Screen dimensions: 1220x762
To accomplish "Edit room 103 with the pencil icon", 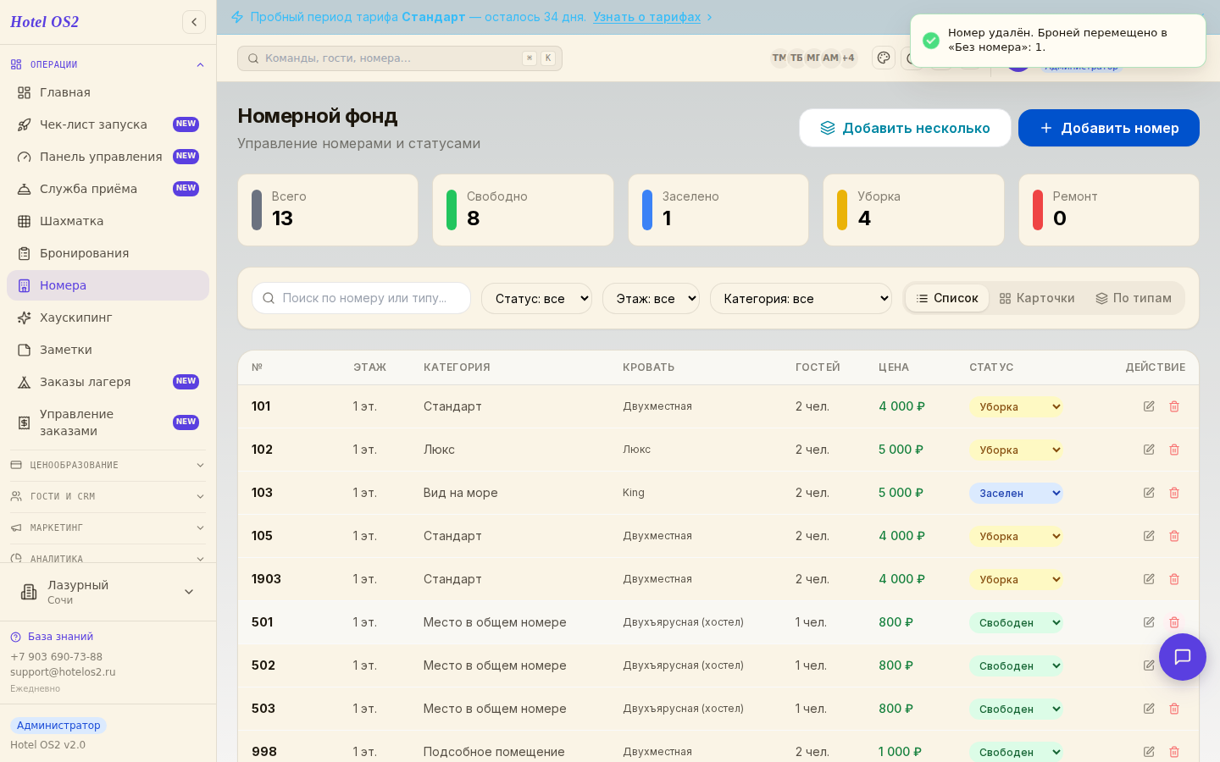I will pos(1149,493).
